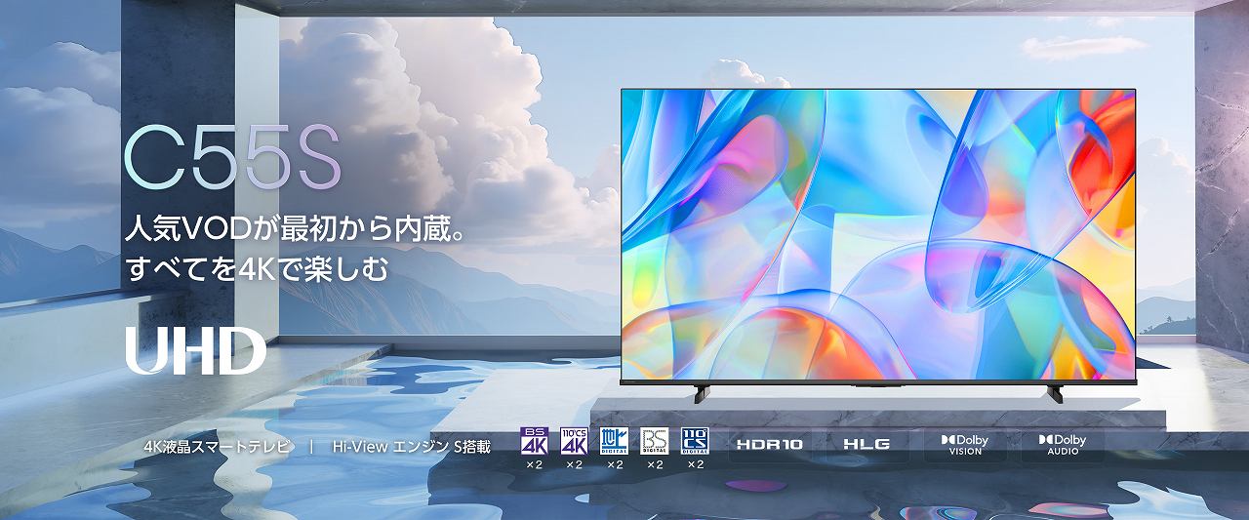The image size is (1249, 520).
Task: Click the 110°CS Digital badge
Action: click(x=695, y=442)
